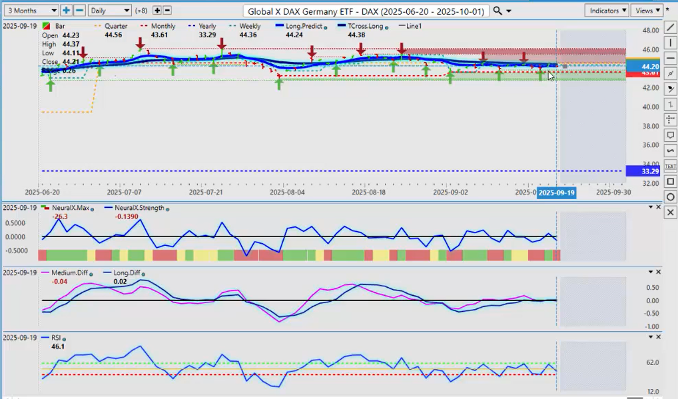Select the circle shape drawing tool

click(x=670, y=197)
